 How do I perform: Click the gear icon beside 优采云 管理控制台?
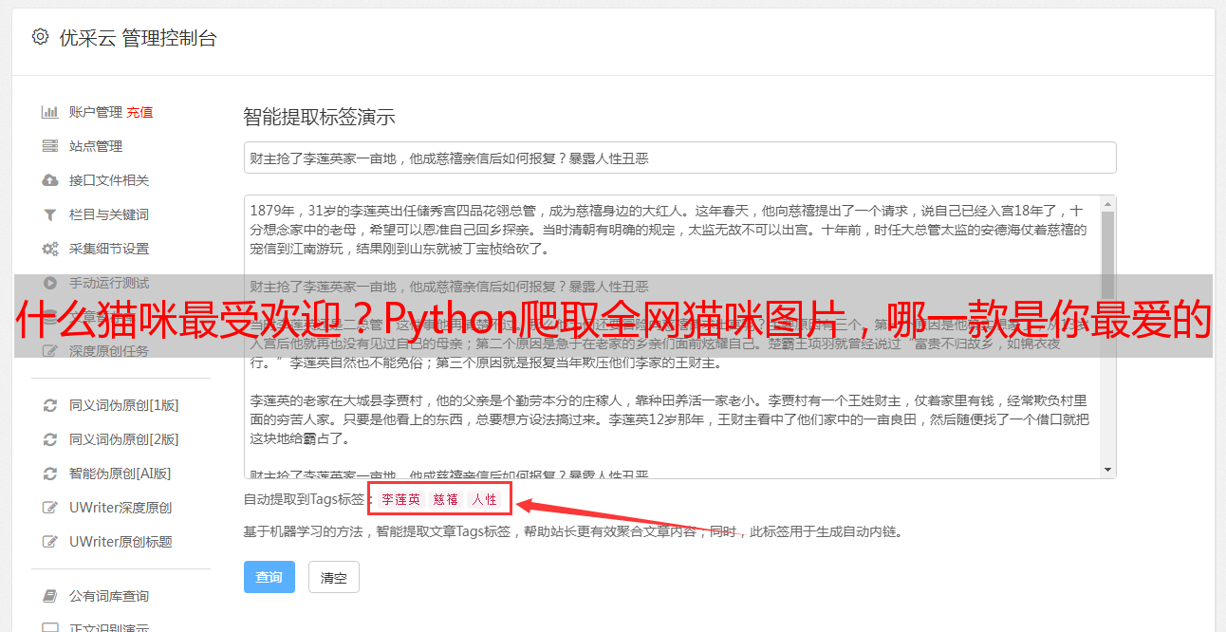click(40, 37)
